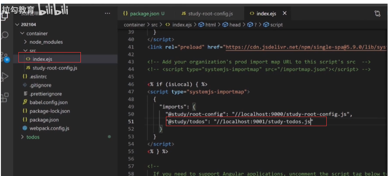The image size is (388, 176).
Task: Open webpack.config.js in explorer
Action: point(49,128)
